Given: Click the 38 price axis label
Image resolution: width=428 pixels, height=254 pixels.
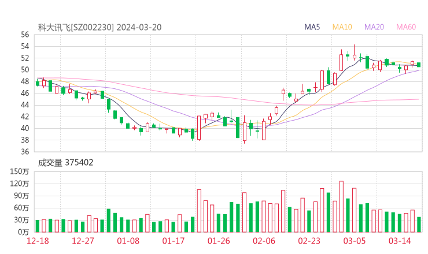Looking at the screenshot, I should click(x=25, y=140).
